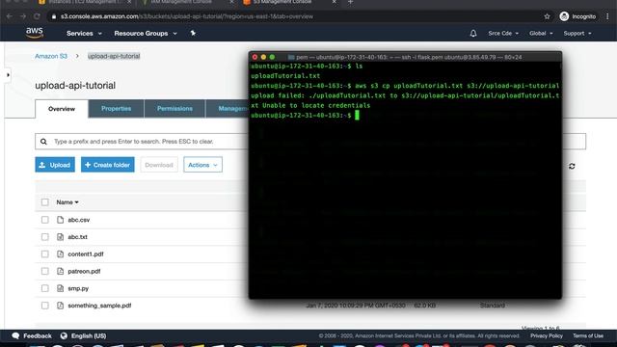The width and height of the screenshot is (617, 347).
Task: Click the Create folder button
Action: click(107, 165)
